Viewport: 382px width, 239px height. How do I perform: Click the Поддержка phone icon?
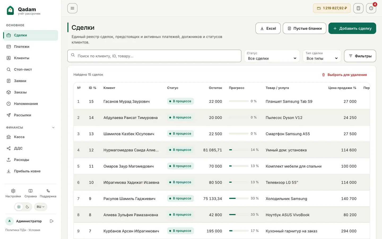pyautogui.click(x=48, y=191)
